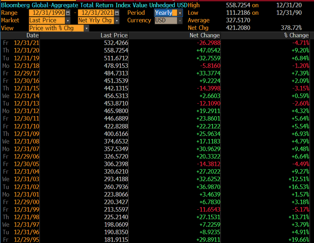Expand the Period Yearly dropdown arrow
This screenshot has width=314, height=243.
coord(180,13)
